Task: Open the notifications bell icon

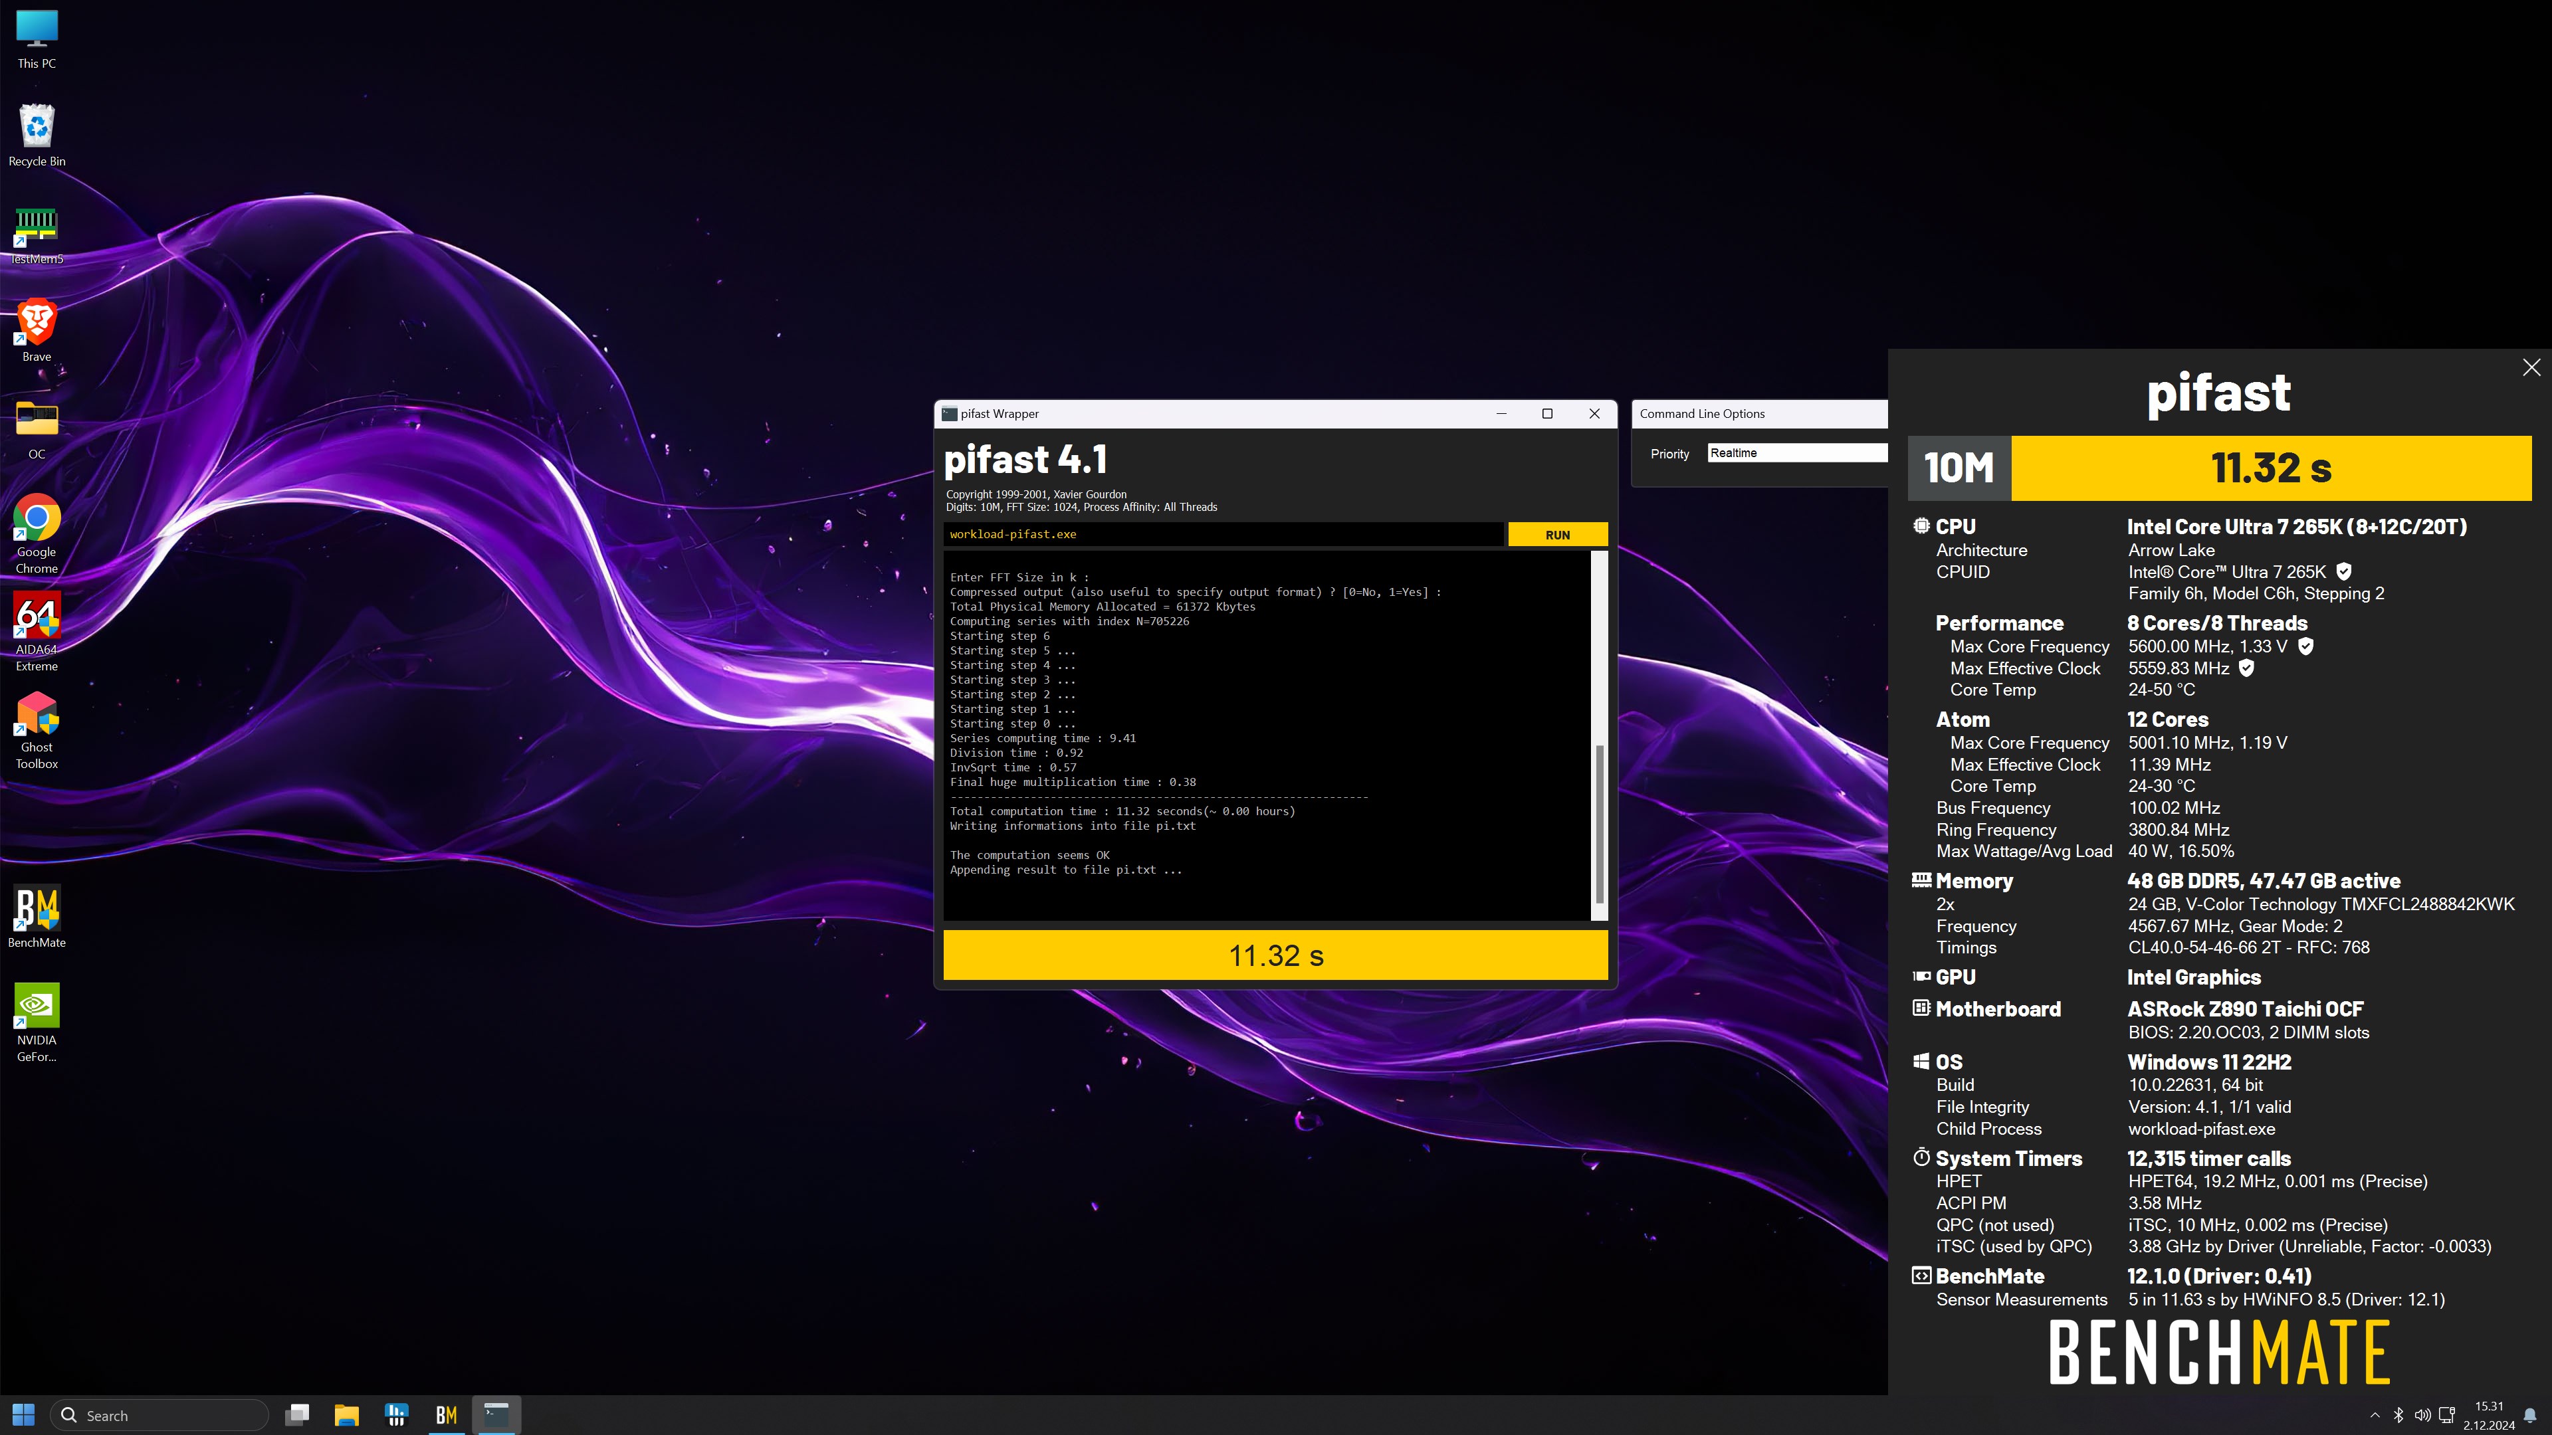Action: pos(2530,1415)
